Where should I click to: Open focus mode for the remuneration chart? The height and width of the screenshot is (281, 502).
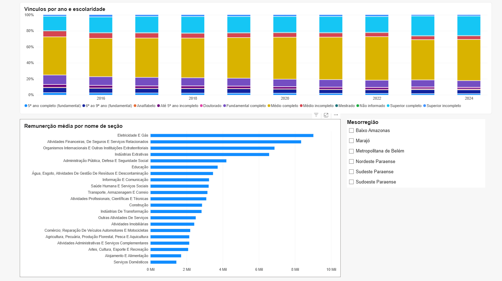coord(326,115)
